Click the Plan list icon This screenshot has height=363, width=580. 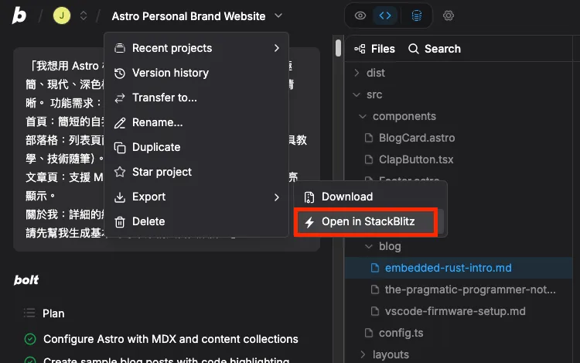click(x=29, y=313)
